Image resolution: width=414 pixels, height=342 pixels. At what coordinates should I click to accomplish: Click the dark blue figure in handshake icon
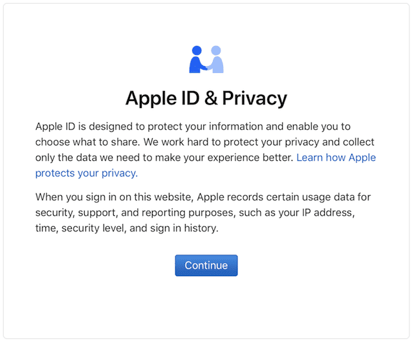[x=197, y=60]
